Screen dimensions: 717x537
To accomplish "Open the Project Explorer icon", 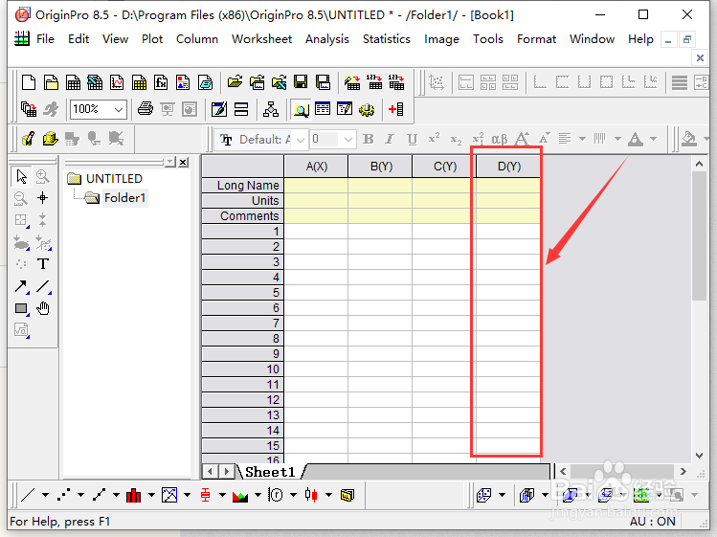I will (x=301, y=109).
